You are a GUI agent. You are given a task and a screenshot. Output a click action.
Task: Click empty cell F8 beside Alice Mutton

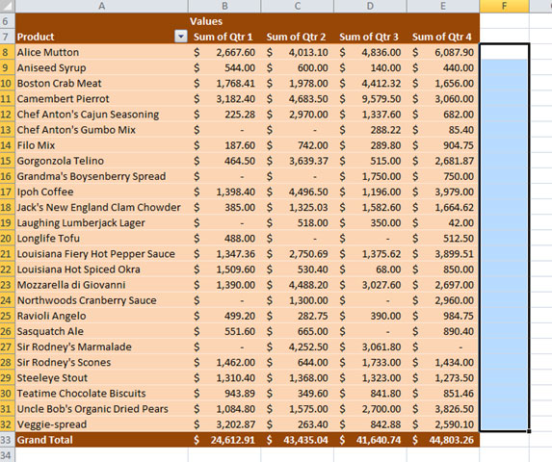point(504,52)
